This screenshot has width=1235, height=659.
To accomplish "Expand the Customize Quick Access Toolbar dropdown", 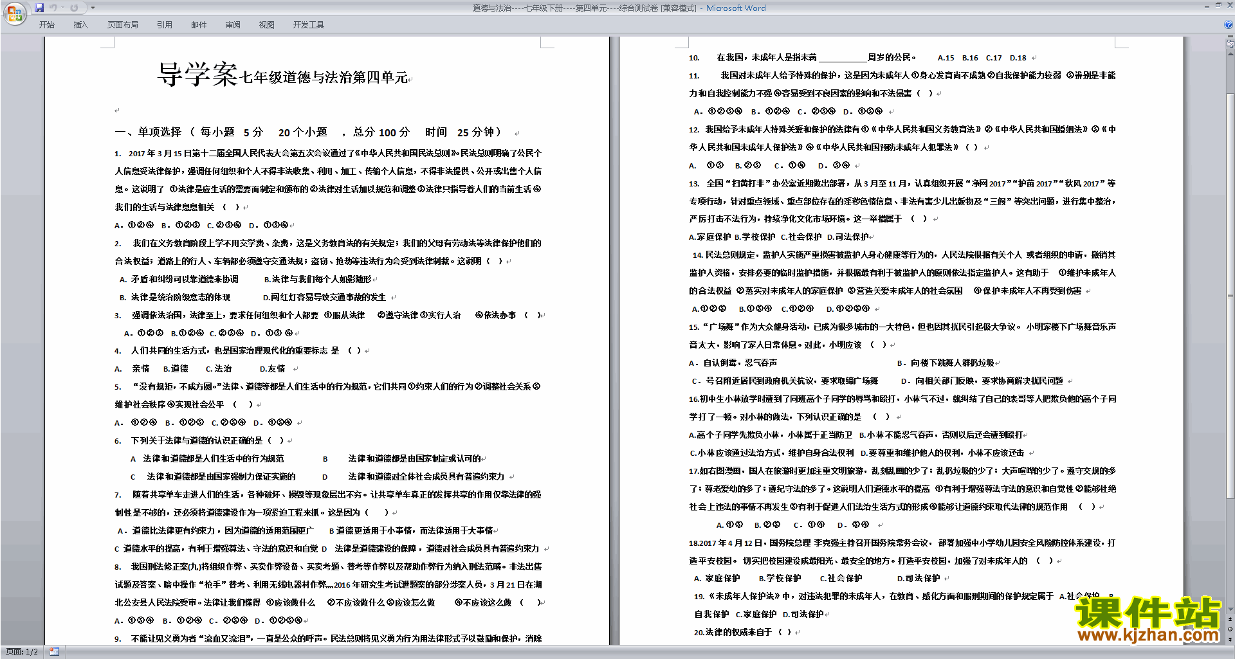I will pos(93,8).
